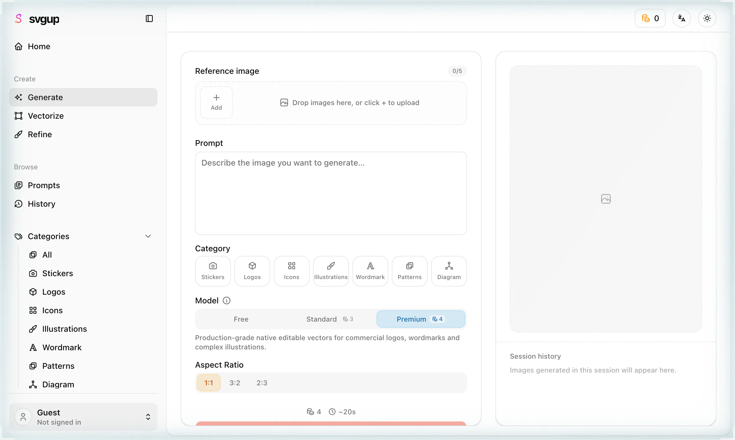Screen dimensions: 735x440
Task: Click the svgup logo icon
Action: [x=19, y=19]
